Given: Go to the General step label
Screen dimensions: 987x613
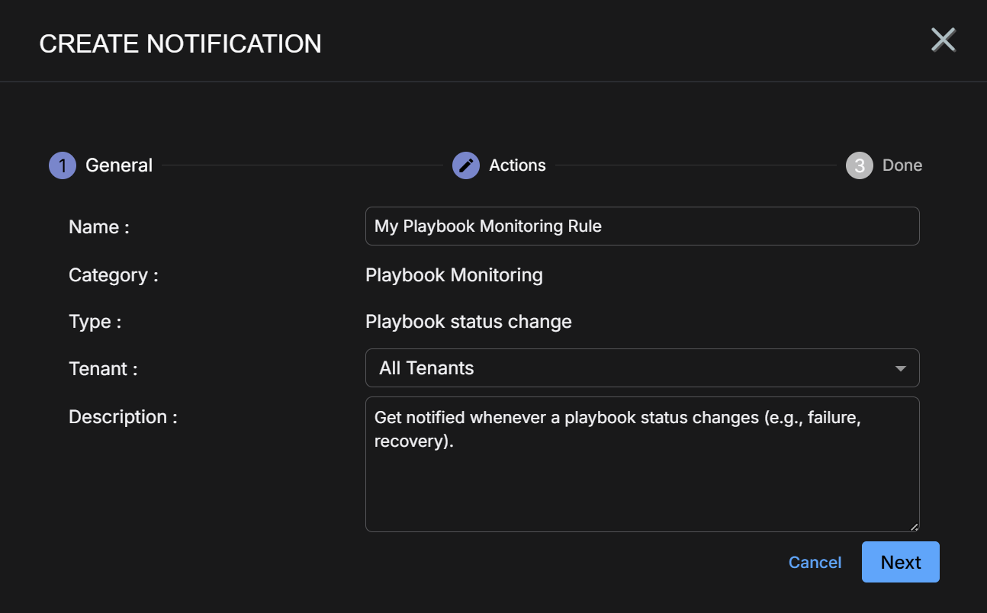Looking at the screenshot, I should pyautogui.click(x=119, y=165).
